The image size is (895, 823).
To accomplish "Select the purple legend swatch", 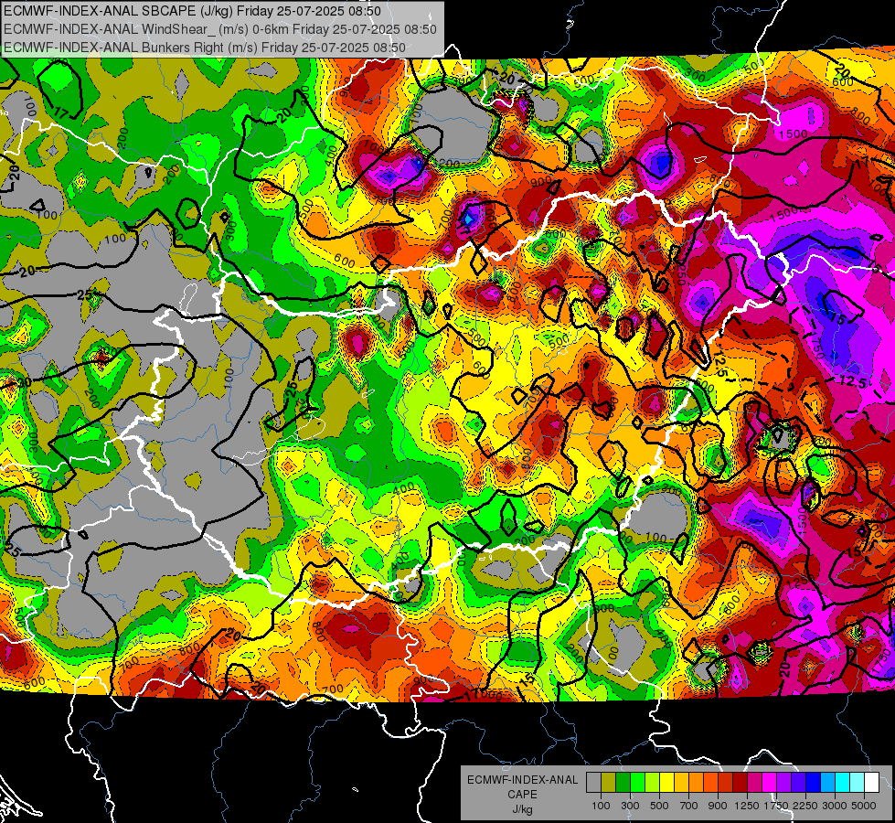I will click(783, 782).
